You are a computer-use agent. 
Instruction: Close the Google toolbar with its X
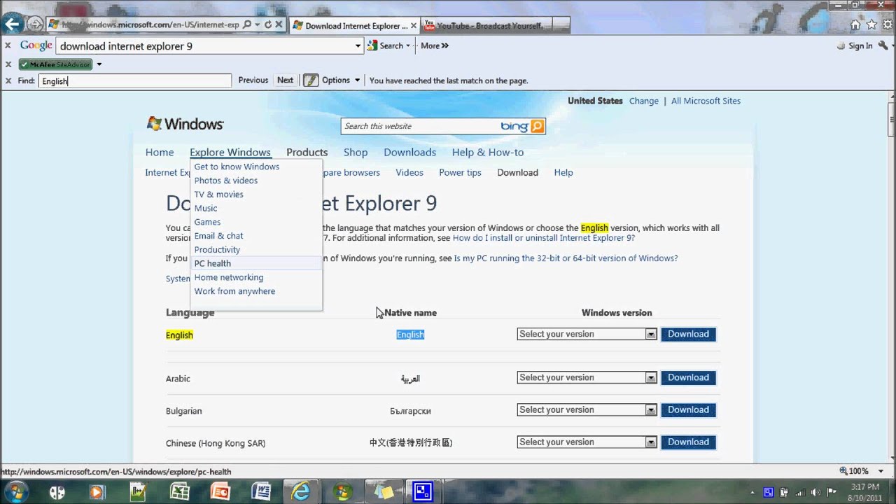click(x=8, y=45)
